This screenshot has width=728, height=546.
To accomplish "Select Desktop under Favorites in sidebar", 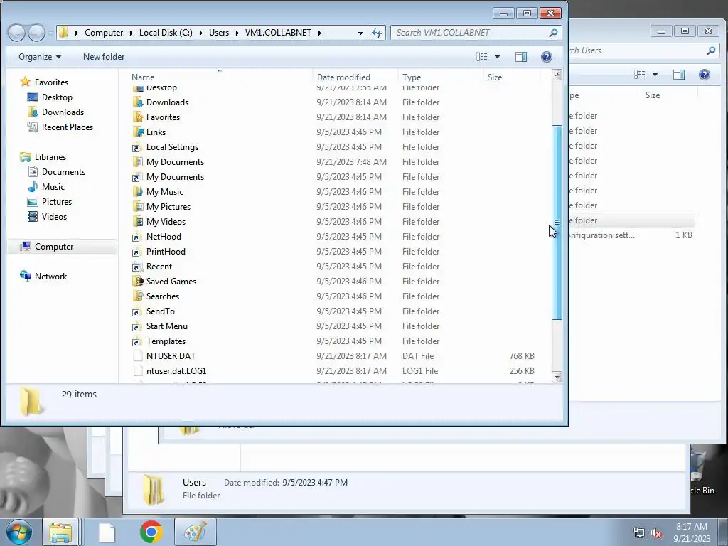I will coord(57,97).
